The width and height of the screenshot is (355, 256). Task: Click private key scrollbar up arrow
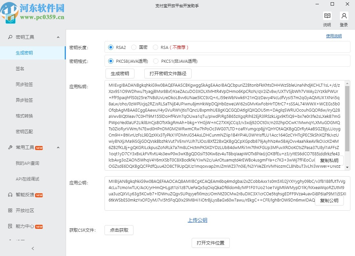347,83
